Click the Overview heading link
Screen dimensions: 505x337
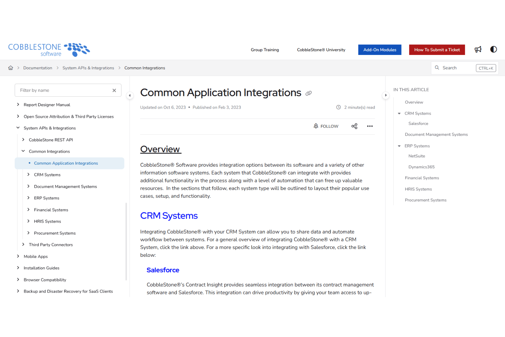point(161,149)
